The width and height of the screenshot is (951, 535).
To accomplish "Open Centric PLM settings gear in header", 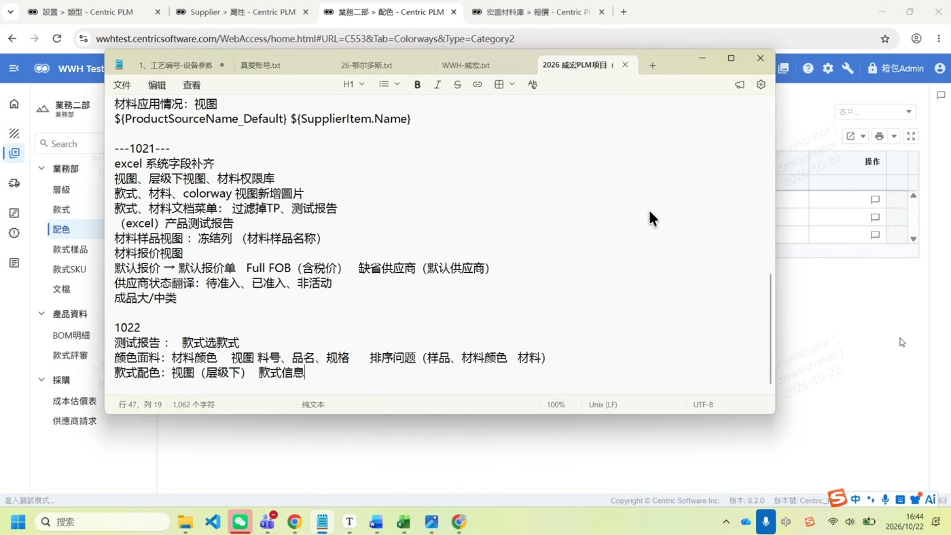I will click(x=828, y=69).
